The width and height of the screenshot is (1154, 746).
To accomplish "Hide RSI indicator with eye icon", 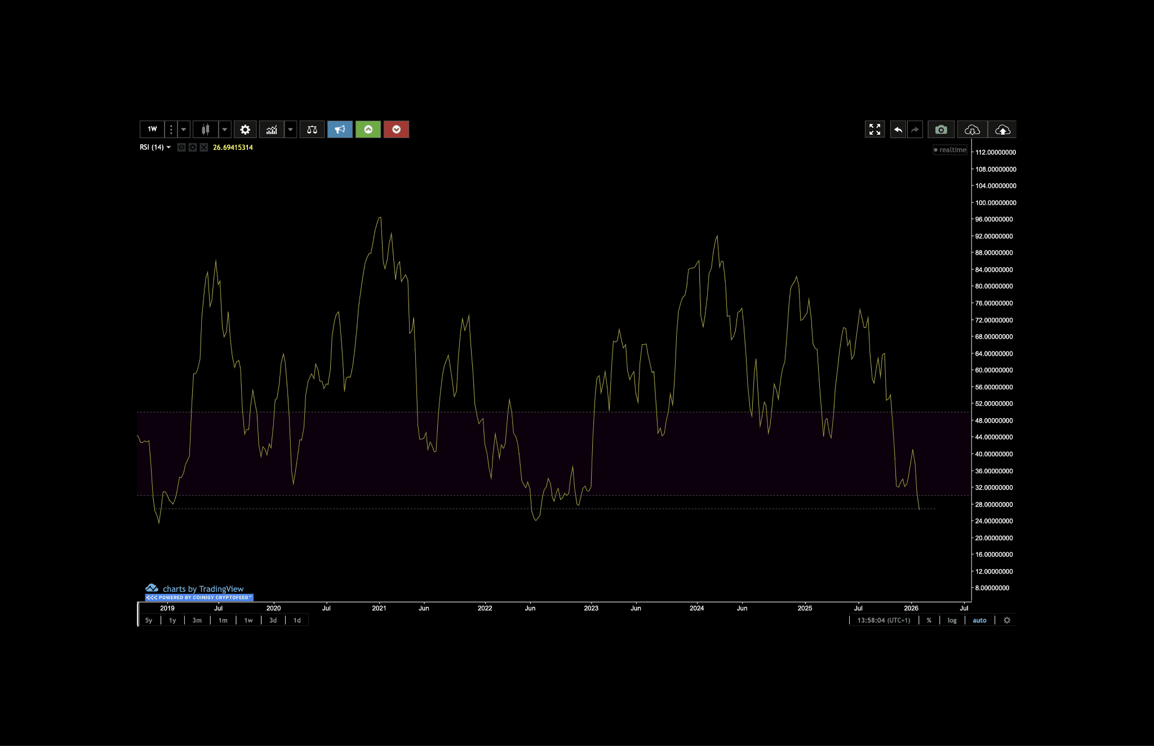I will (x=181, y=148).
